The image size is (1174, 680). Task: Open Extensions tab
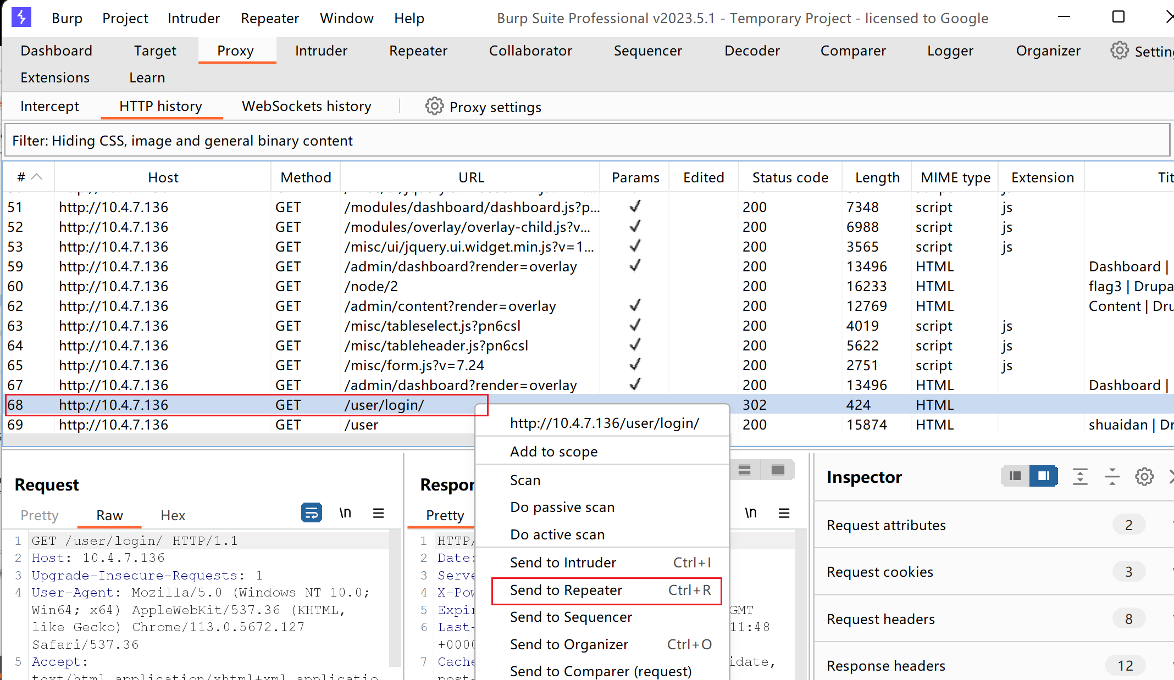[55, 77]
